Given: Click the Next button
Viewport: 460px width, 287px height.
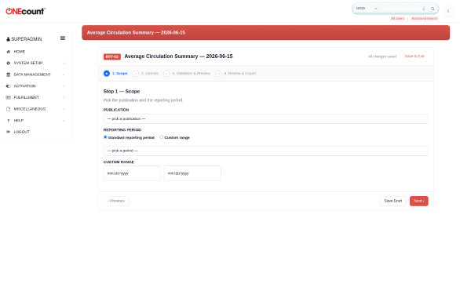Looking at the screenshot, I should 419,201.
